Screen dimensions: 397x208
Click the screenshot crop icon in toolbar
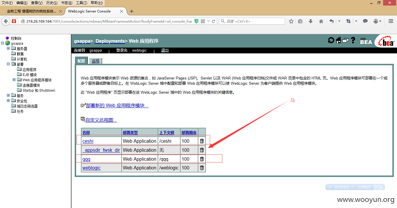point(348,21)
